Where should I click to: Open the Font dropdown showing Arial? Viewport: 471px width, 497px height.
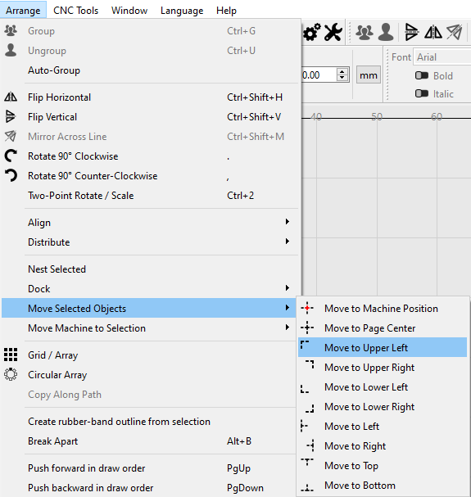coord(442,57)
